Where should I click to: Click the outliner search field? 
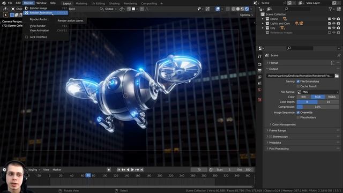(298, 9)
